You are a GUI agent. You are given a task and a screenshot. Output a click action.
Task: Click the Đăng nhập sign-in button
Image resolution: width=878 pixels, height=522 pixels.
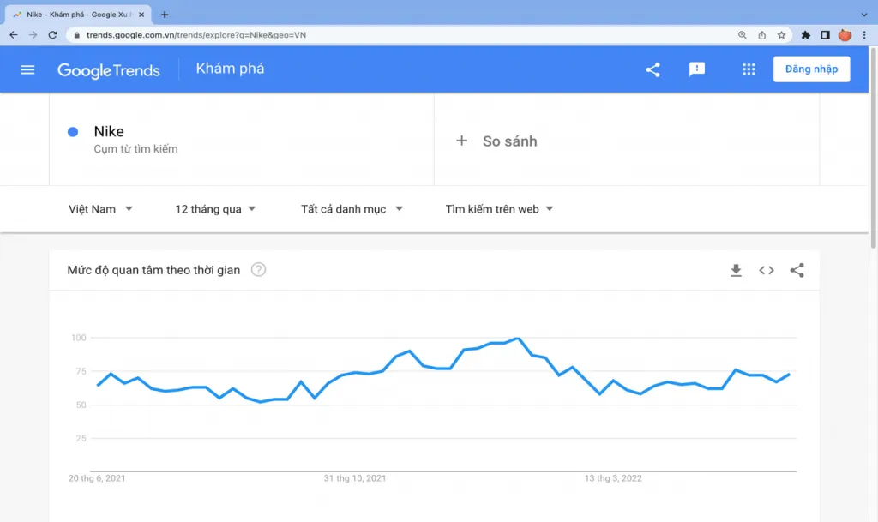(x=811, y=69)
